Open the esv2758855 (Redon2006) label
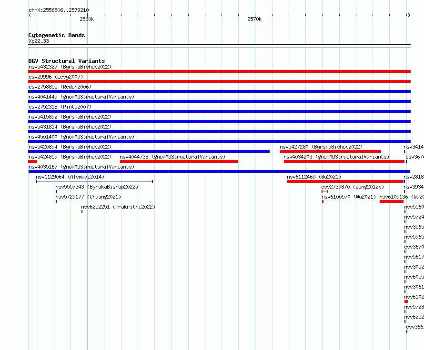424x350 pixels. click(x=60, y=87)
